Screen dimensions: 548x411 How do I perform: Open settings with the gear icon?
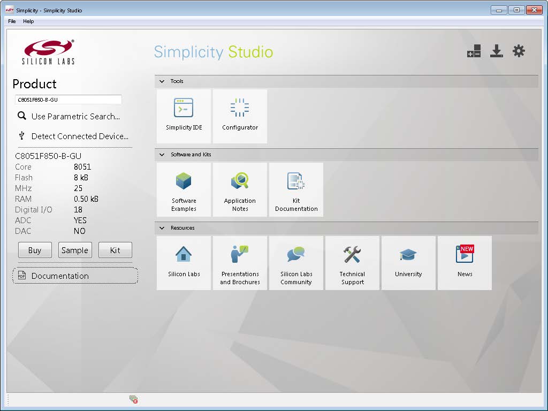click(519, 51)
